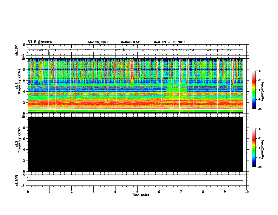Click the "-10" tick on ch.2 color bar
The width and height of the screenshot is (278, 215).
pos(259,167)
